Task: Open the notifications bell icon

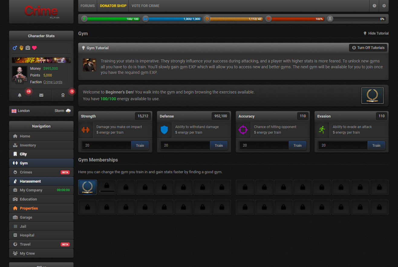Action: click(x=20, y=95)
